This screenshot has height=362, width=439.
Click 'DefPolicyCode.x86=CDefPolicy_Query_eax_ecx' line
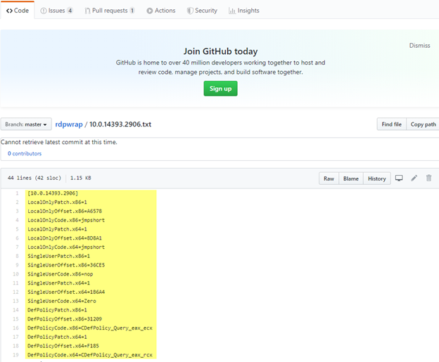(x=90, y=328)
